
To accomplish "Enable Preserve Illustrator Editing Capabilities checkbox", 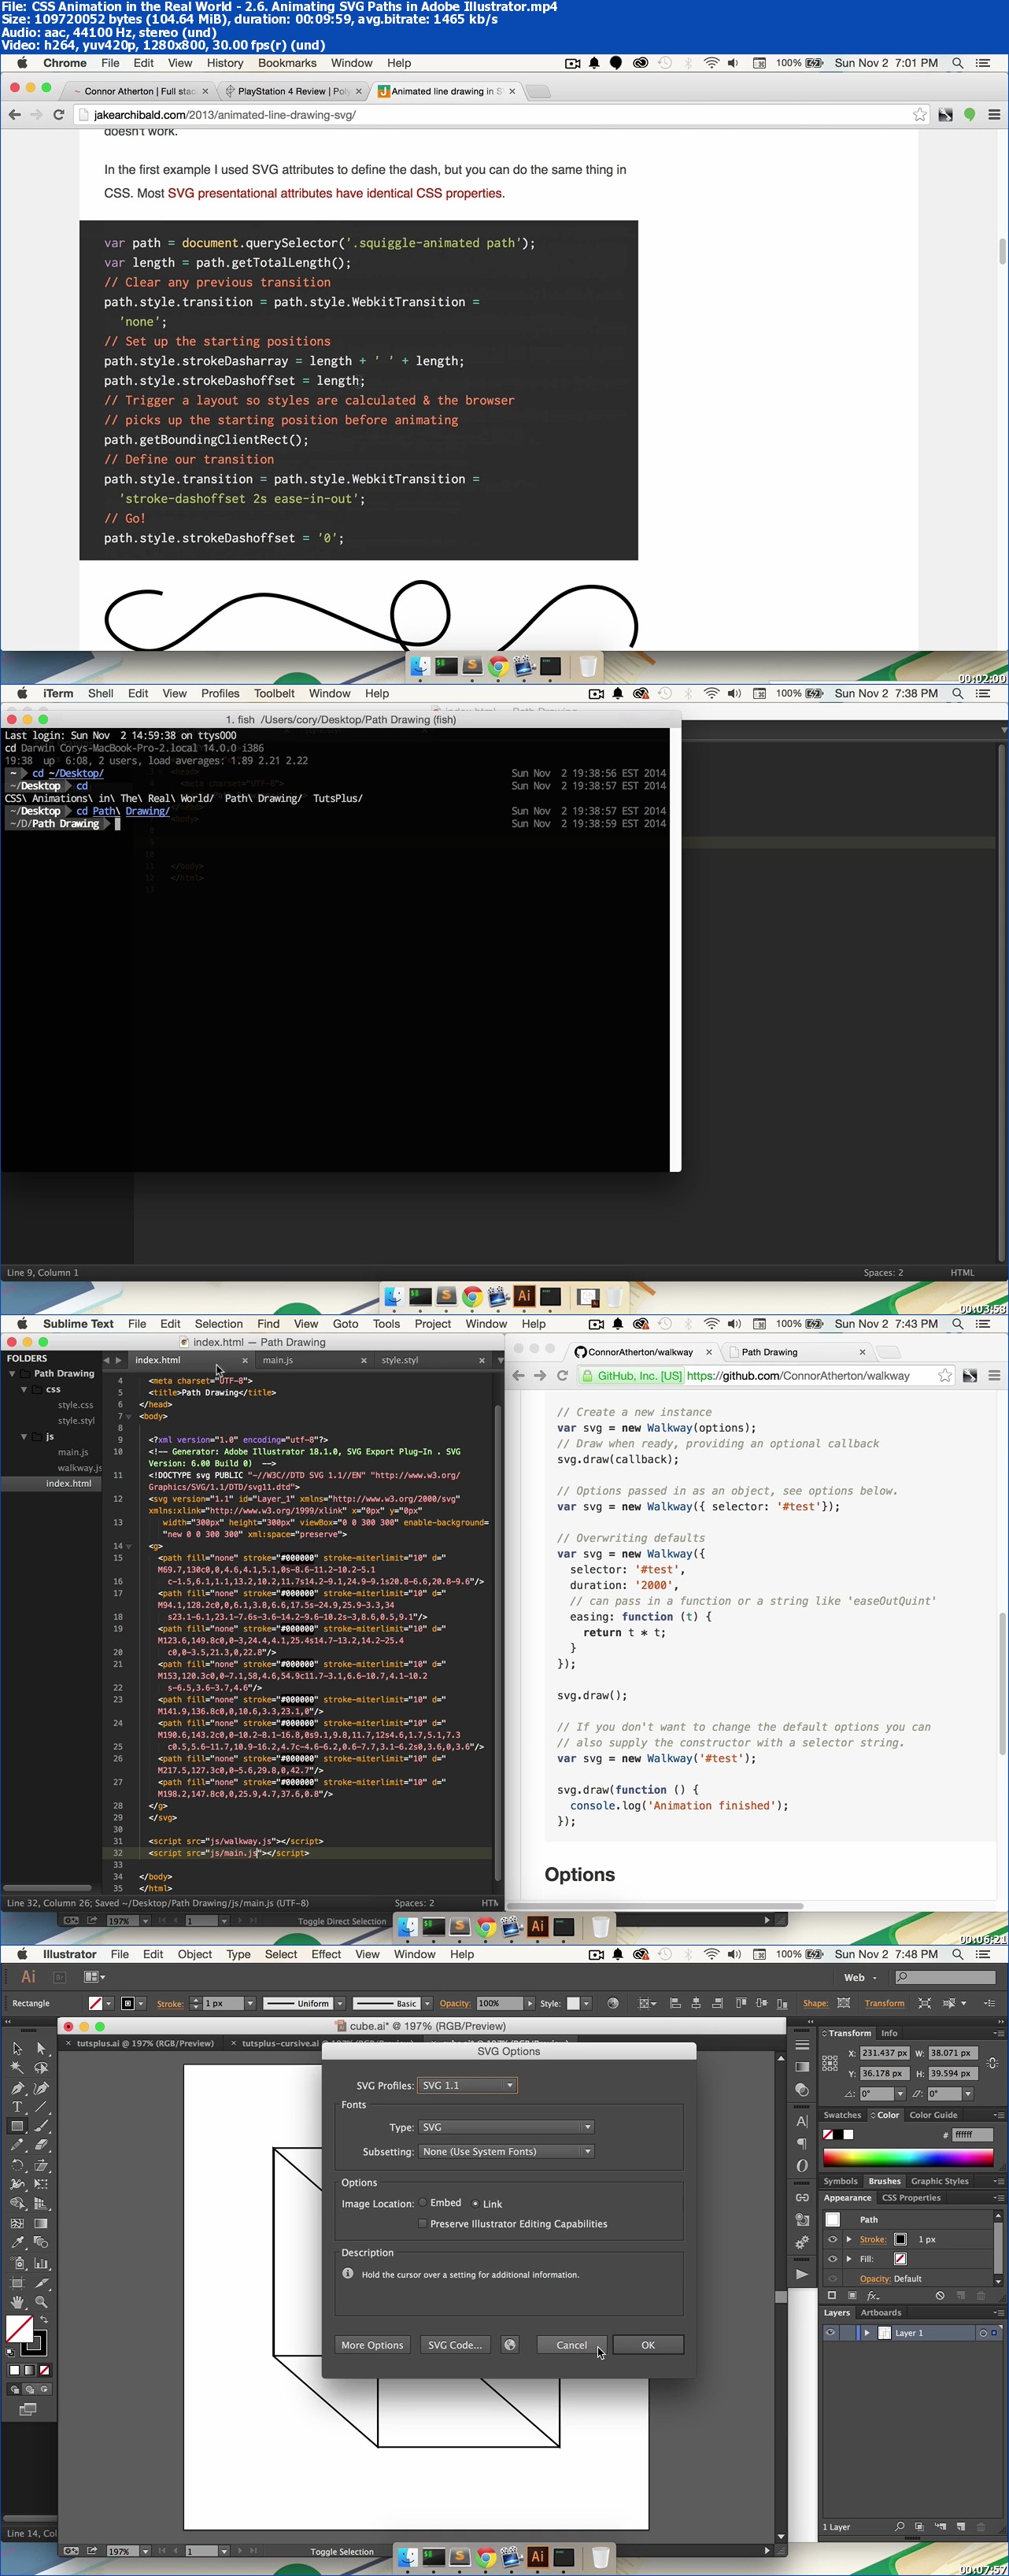I will [x=423, y=2223].
